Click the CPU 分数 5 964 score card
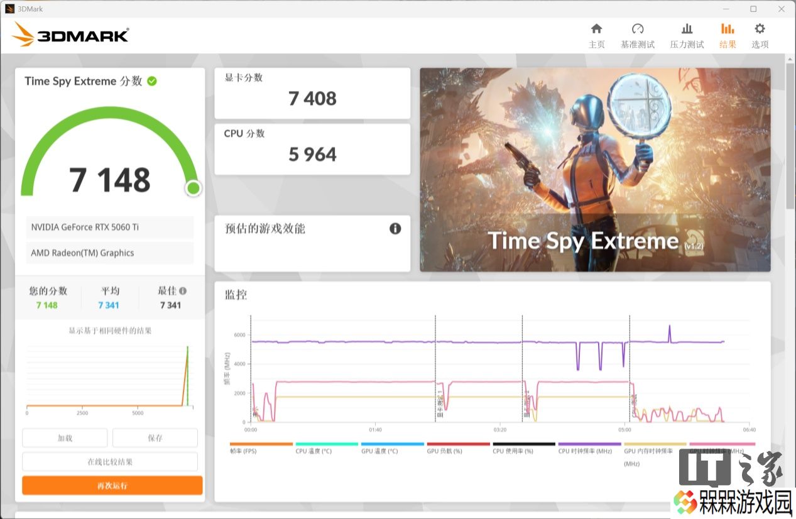Screen dimensions: 796x519 point(312,149)
